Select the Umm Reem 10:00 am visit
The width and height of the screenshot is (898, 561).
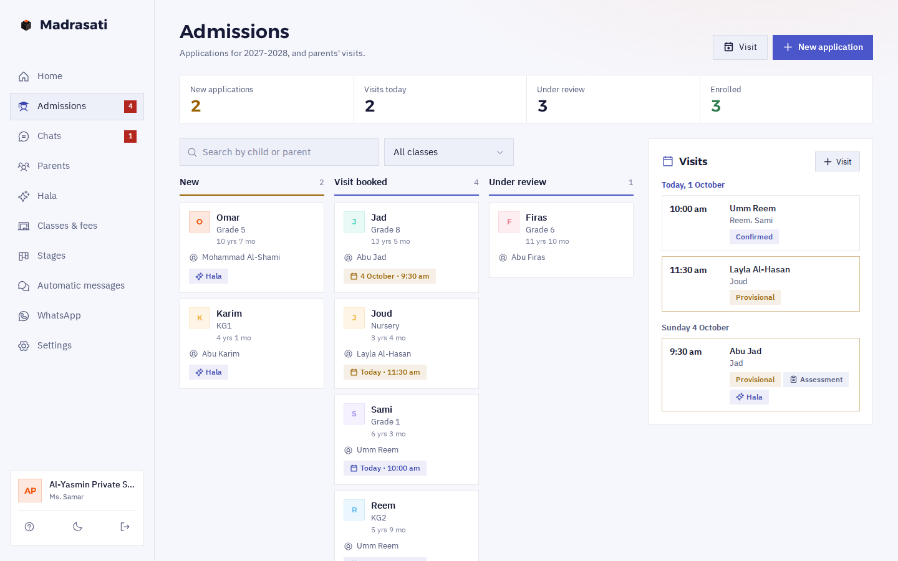(x=761, y=223)
